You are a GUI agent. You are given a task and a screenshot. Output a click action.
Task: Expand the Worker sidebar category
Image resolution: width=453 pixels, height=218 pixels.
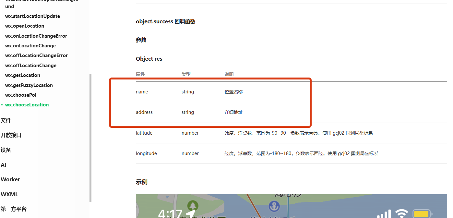[x=10, y=179]
